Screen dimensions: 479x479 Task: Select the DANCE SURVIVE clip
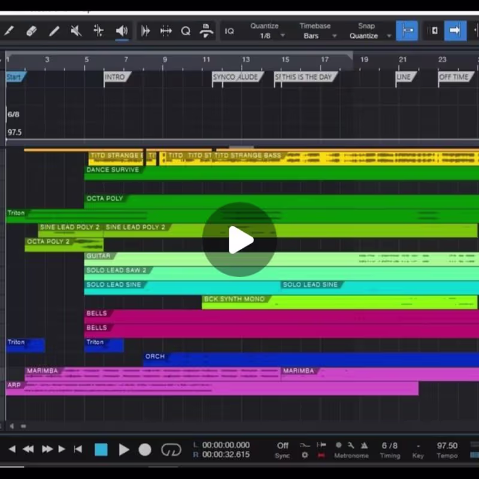coord(281,173)
